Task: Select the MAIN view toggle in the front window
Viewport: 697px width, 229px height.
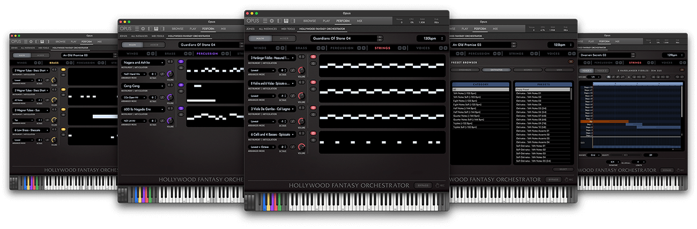Action: (x=259, y=39)
